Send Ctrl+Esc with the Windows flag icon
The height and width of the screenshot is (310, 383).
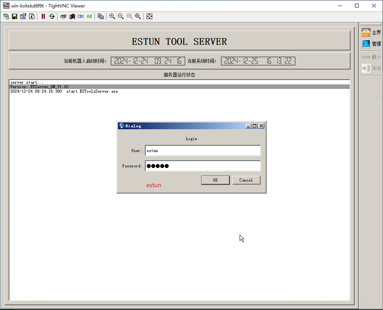pos(72,16)
